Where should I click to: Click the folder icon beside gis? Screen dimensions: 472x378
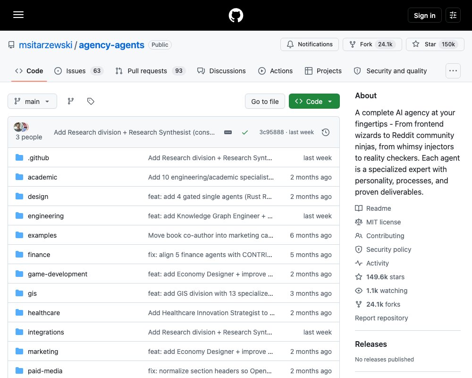19,293
